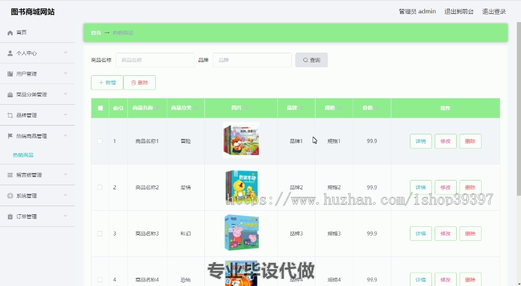The height and width of the screenshot is (286, 521).
Task: Open 系统管理 menu label
Action: [x=27, y=196]
